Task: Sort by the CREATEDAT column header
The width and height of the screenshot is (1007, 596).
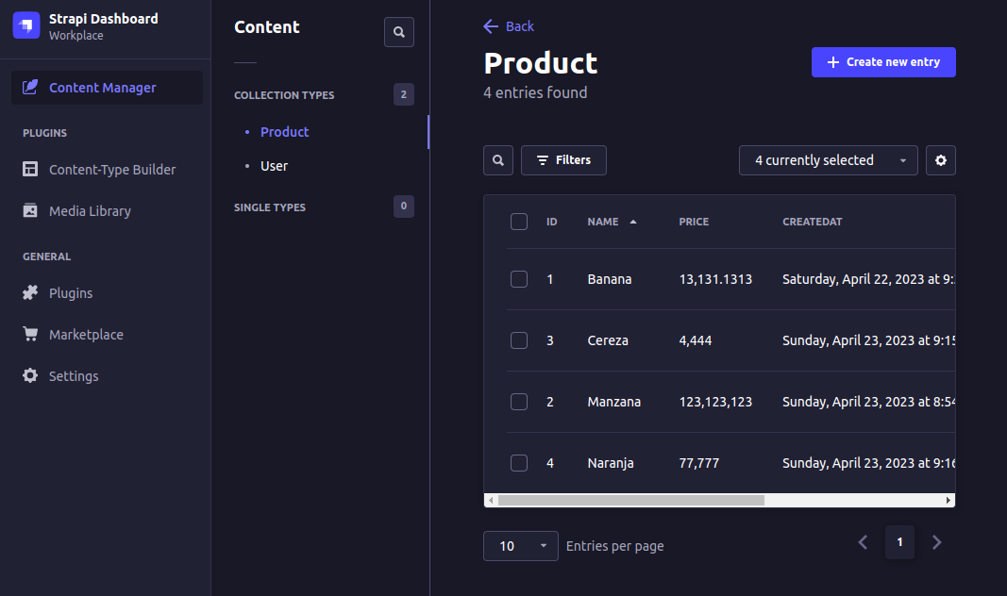Action: [x=813, y=222]
